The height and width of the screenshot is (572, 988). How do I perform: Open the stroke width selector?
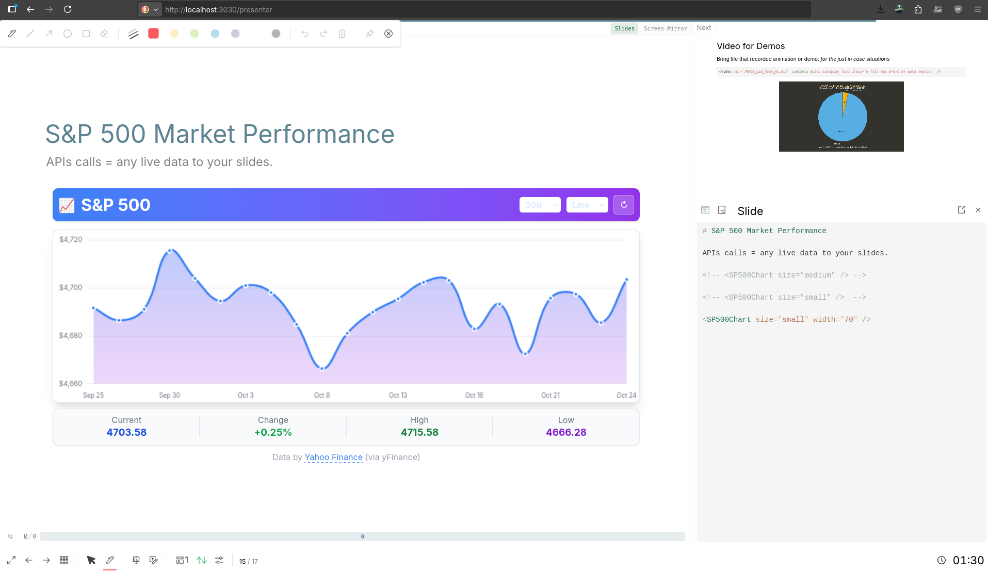[133, 34]
